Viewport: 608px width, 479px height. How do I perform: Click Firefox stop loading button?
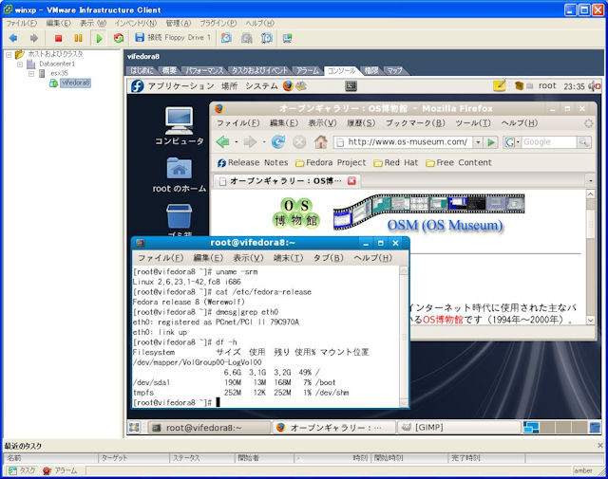(x=299, y=142)
